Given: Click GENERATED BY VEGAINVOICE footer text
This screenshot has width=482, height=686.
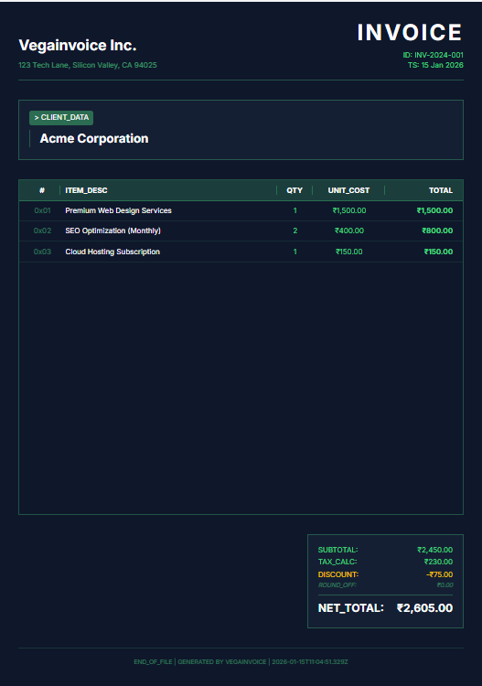Looking at the screenshot, I should [x=221, y=662].
